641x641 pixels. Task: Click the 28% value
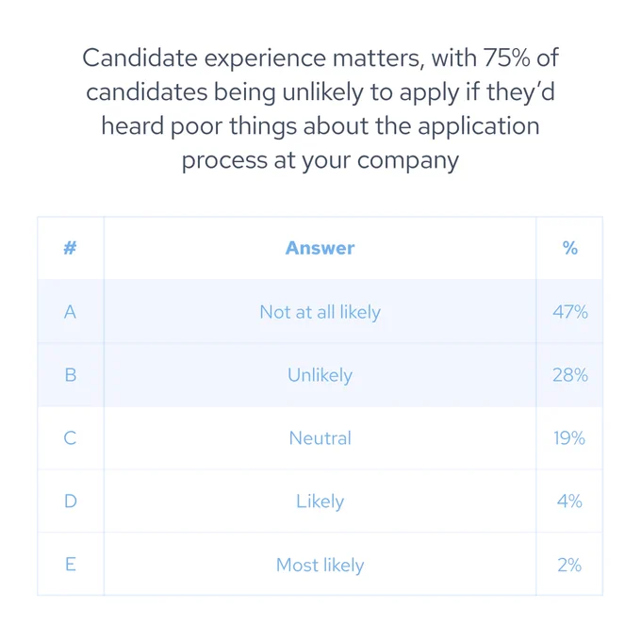(570, 375)
